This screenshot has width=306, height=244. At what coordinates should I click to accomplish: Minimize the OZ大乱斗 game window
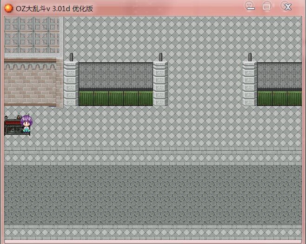[250, 6]
